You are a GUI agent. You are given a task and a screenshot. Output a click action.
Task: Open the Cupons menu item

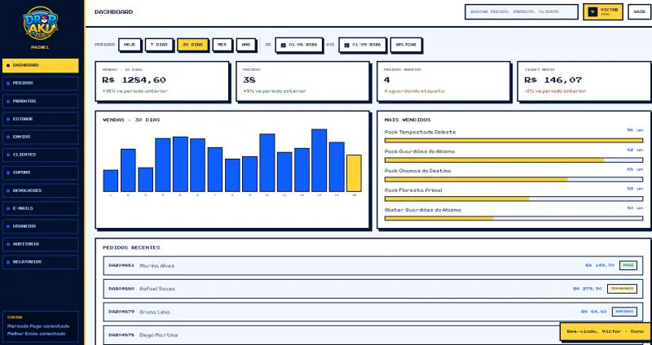click(x=40, y=172)
